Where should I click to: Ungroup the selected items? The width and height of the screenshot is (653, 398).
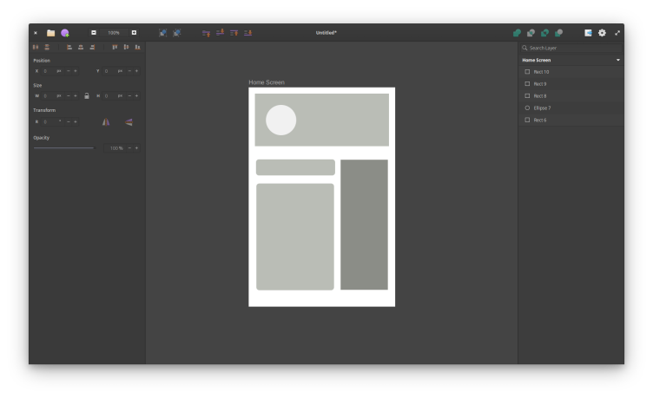point(176,33)
